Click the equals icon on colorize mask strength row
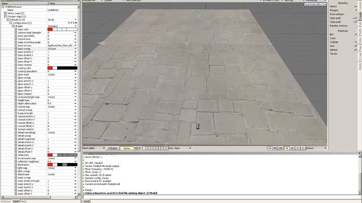Screen dimensions: 362x203 point(75,33)
